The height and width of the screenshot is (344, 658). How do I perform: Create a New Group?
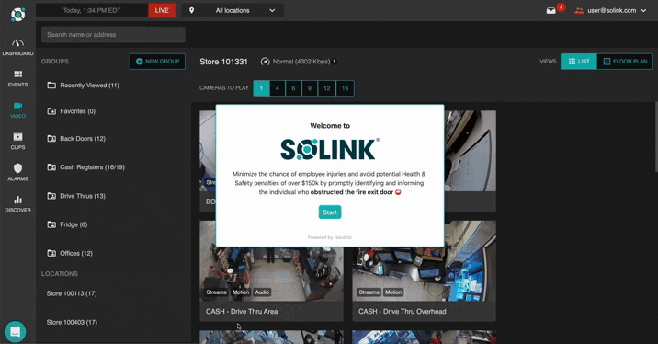pyautogui.click(x=157, y=62)
